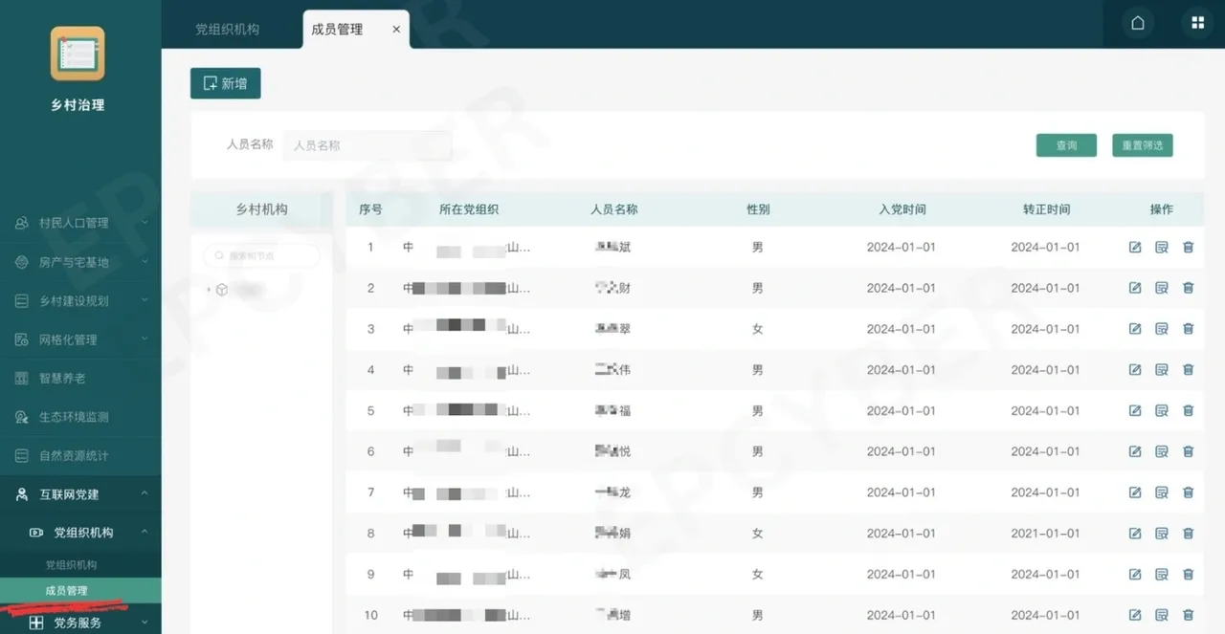This screenshot has height=634, width=1225.
Task: Open the 生态环境监测 sidebar item
Action: [x=80, y=417]
